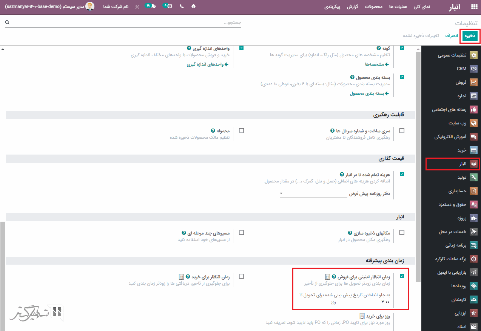Click the بازاریابی با ایمیل paper-plane icon
Viewport: 481px width, 331px height.
[473, 272]
